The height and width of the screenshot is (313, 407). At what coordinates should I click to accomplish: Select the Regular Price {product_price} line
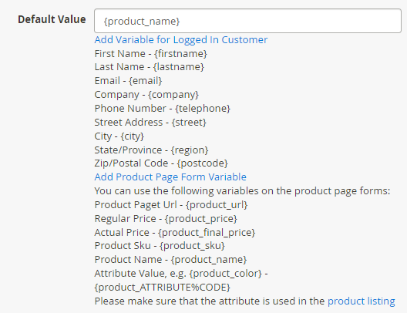pyautogui.click(x=166, y=218)
